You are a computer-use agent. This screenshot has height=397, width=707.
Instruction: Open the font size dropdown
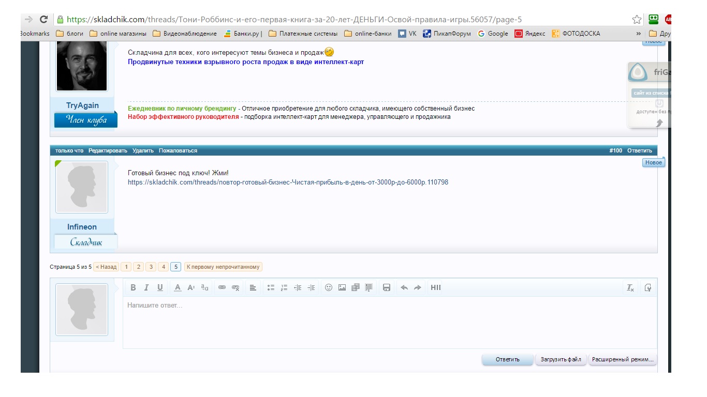coord(191,288)
